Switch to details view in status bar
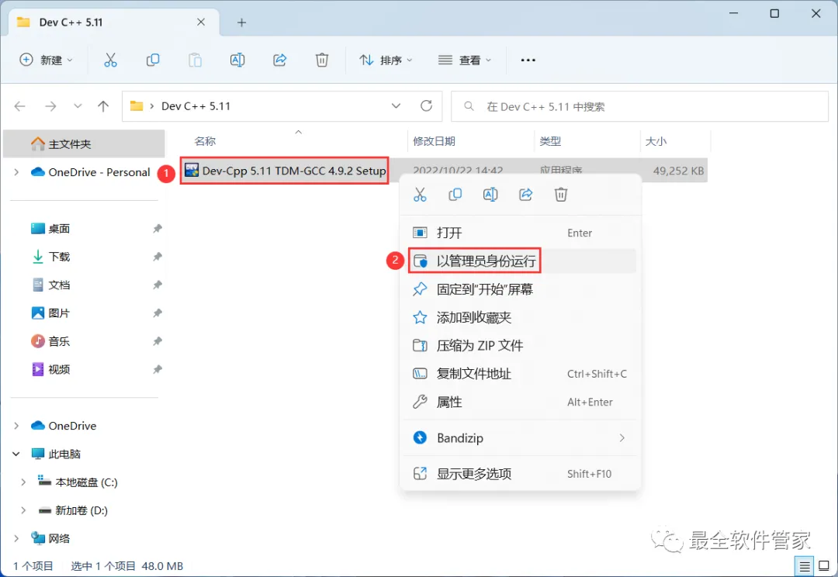The width and height of the screenshot is (838, 577). click(x=805, y=566)
